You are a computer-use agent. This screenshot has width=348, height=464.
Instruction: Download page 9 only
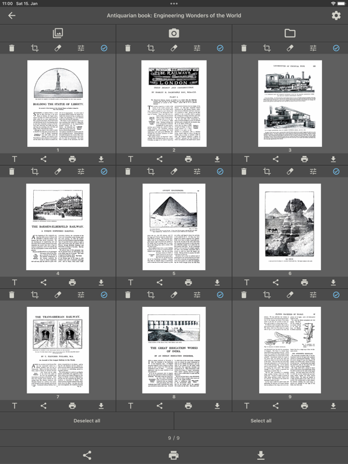click(x=333, y=406)
